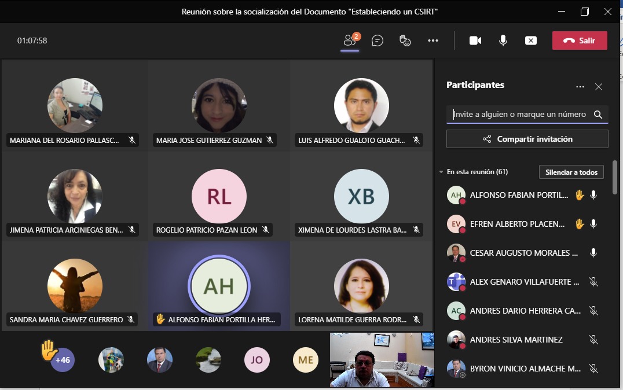Collapse the En esta reunión (61) list

click(441, 172)
